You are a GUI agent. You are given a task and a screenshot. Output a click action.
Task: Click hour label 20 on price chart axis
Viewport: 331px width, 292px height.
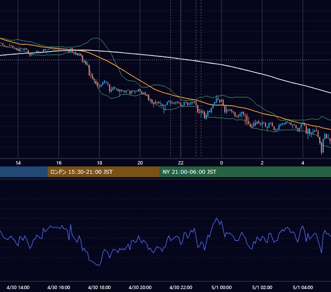[140, 163]
